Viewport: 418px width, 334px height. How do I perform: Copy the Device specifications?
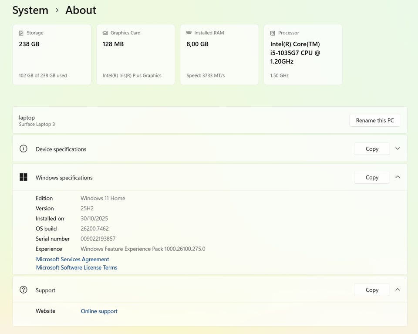(x=371, y=149)
